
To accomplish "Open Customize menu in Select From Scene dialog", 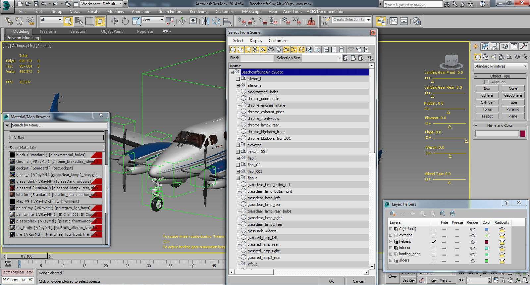I will pos(278,41).
